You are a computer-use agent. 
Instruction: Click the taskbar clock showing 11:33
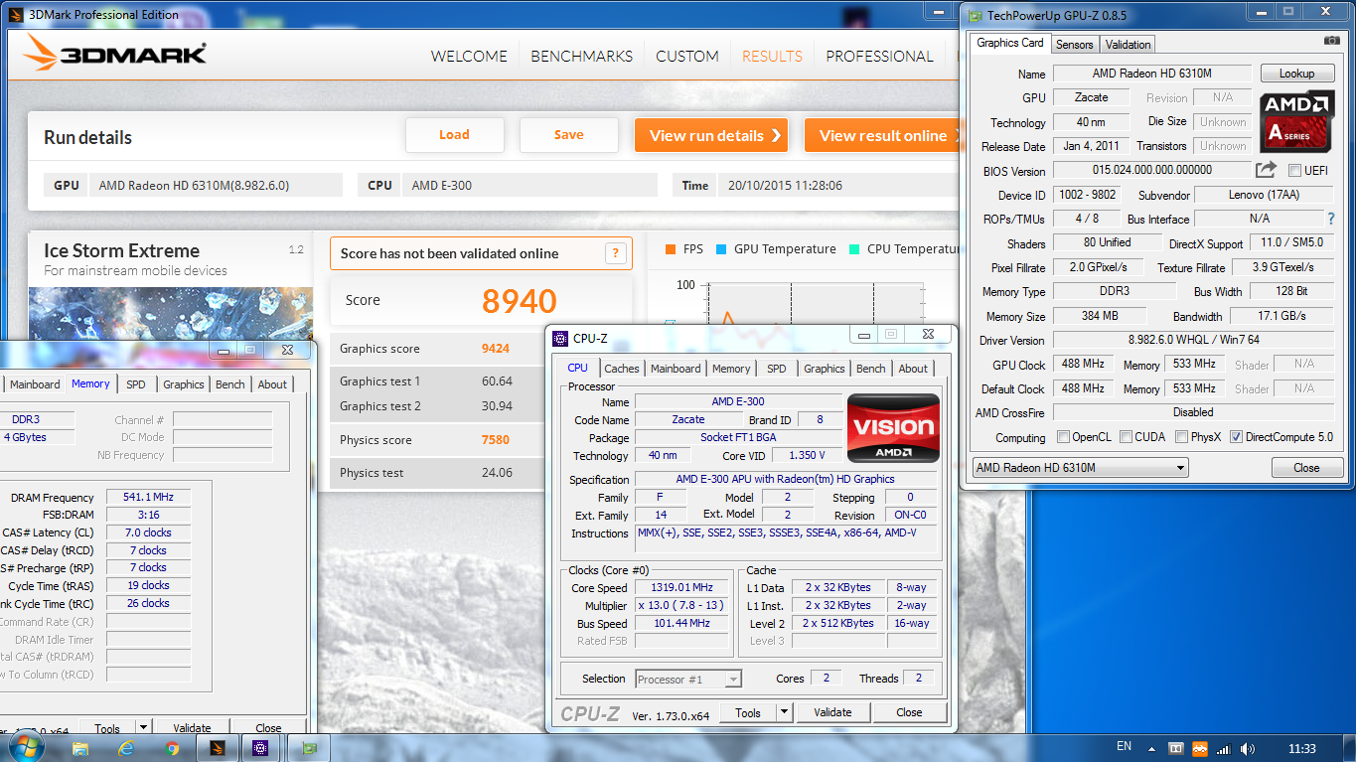click(1300, 748)
